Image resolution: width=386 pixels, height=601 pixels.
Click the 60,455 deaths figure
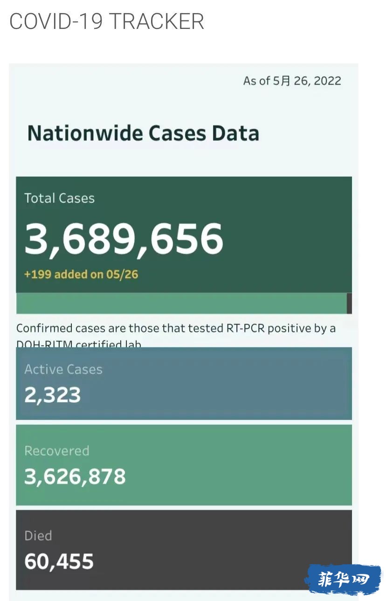59,561
